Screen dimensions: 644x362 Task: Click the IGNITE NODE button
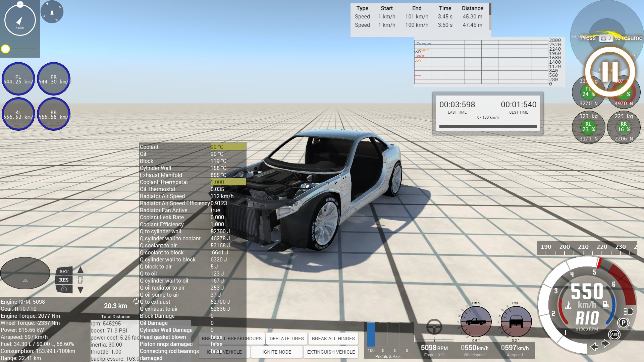(x=277, y=352)
